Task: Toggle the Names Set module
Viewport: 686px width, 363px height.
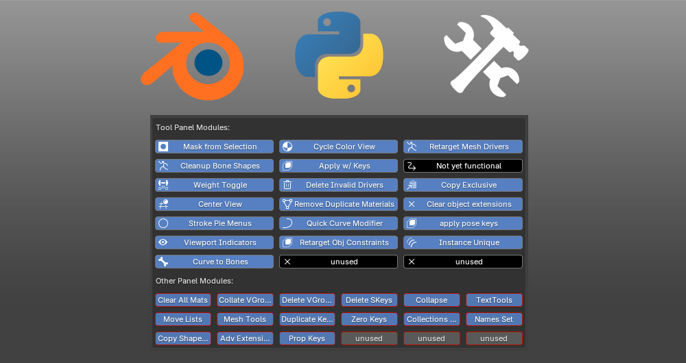Action: pos(495,319)
